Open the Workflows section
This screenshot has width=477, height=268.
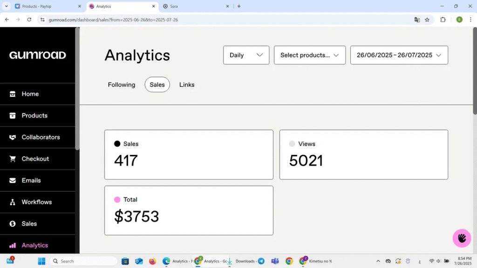(36, 202)
